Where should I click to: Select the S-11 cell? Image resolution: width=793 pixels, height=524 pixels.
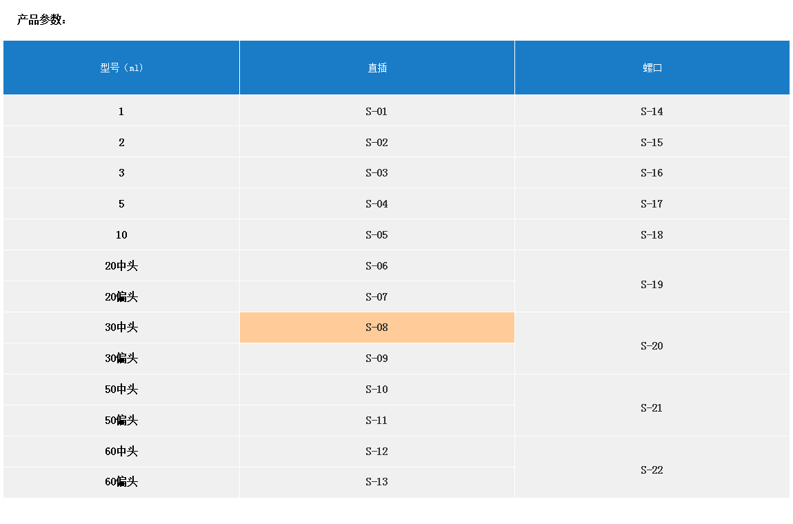377,421
